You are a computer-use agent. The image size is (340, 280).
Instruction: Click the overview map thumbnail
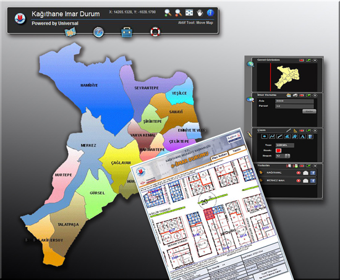click(287, 77)
